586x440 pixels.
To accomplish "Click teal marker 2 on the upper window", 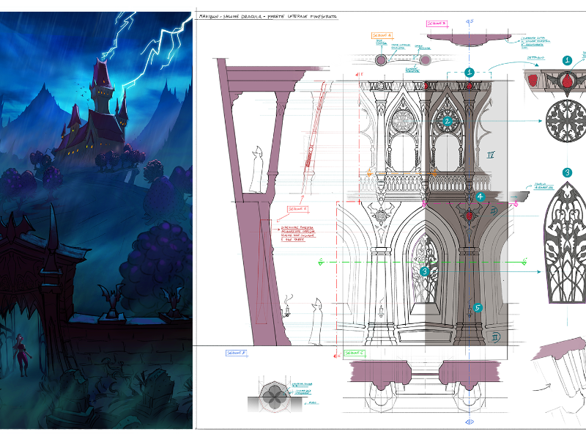I will coord(448,121).
